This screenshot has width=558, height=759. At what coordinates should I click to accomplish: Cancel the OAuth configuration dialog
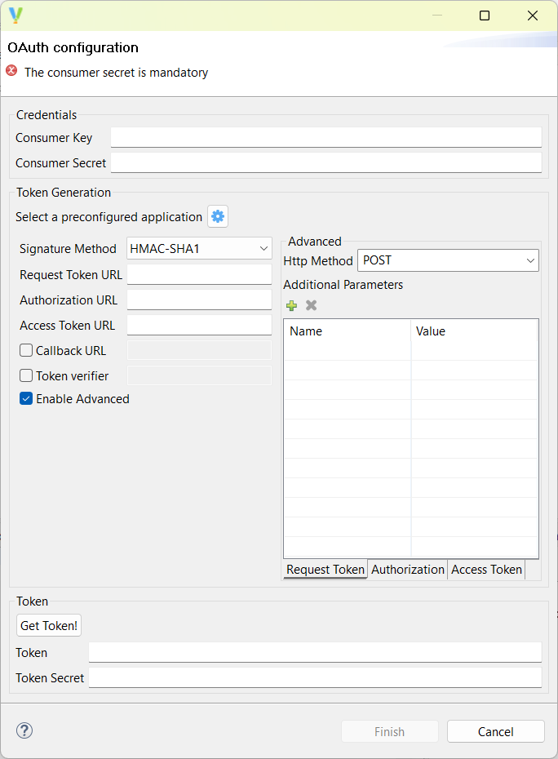(x=495, y=731)
